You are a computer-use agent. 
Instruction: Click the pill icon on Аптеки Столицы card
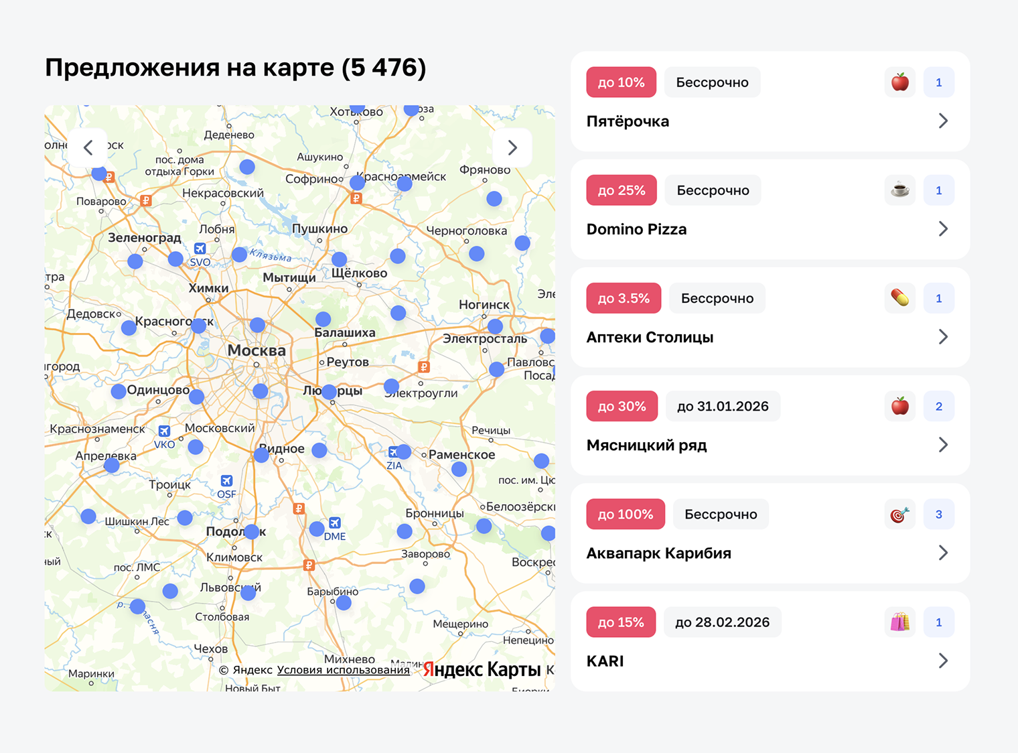coord(899,298)
